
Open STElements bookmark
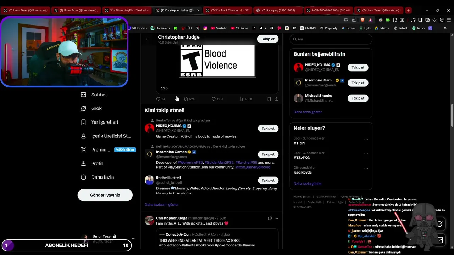pos(137,28)
